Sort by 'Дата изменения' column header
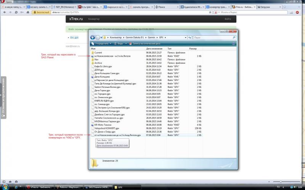 (x=154, y=49)
